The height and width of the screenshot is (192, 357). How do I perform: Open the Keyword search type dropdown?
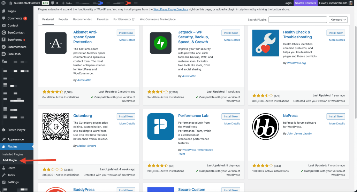338,20
